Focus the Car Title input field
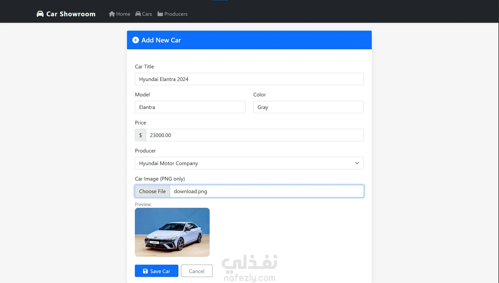The height and width of the screenshot is (283, 499). tap(249, 79)
